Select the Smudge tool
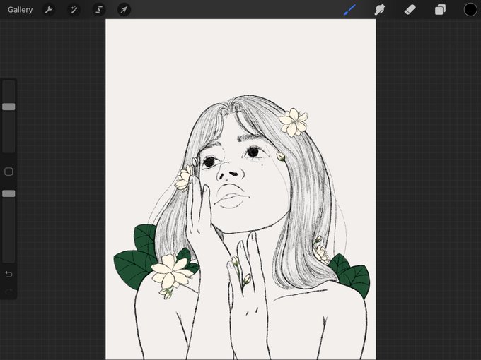481x360 pixels. 379,10
